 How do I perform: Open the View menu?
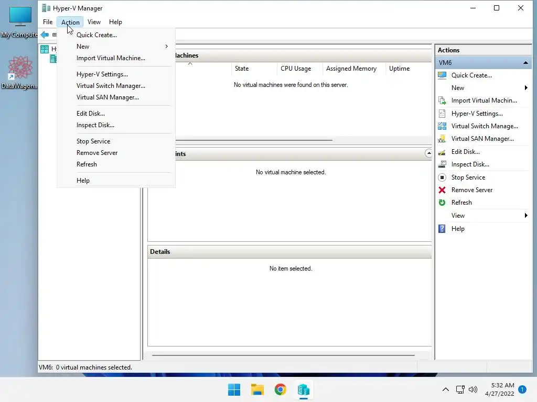point(94,22)
